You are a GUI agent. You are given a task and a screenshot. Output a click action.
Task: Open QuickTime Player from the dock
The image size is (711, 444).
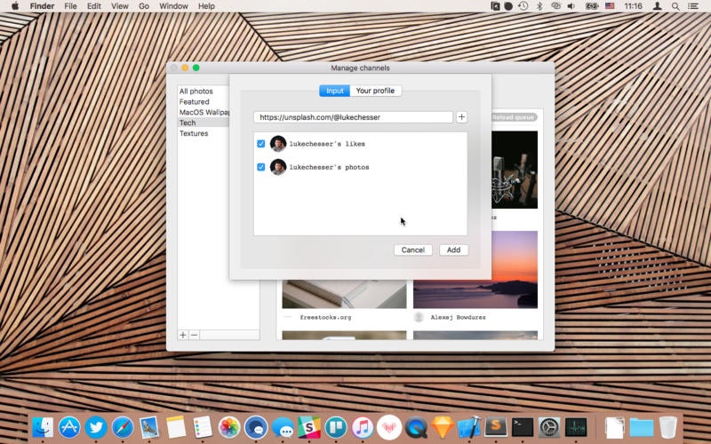(416, 427)
